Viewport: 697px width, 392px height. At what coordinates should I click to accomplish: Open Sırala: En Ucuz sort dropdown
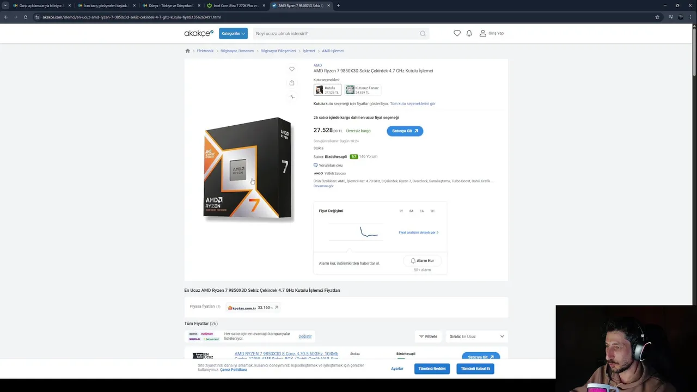tap(477, 336)
